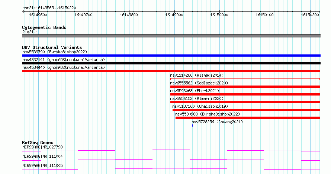
Task: Click ruler position 16149900
Action: tap(174, 15)
